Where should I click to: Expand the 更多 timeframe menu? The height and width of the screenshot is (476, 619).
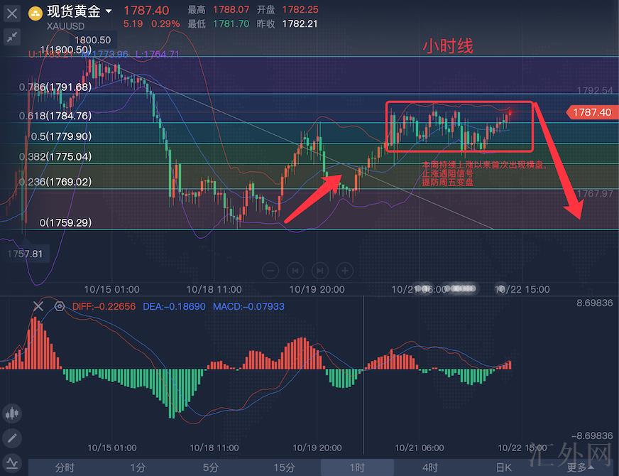pos(580,467)
